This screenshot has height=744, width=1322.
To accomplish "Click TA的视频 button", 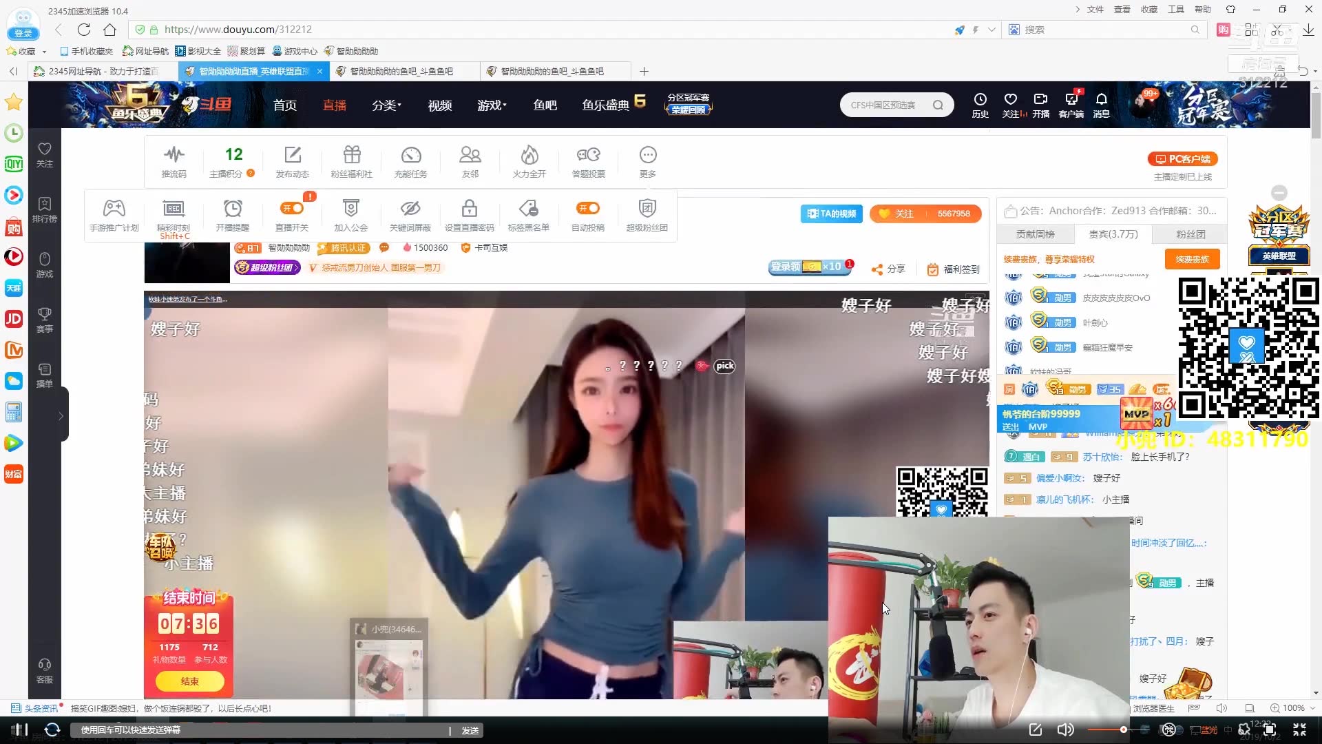I will pos(832,214).
